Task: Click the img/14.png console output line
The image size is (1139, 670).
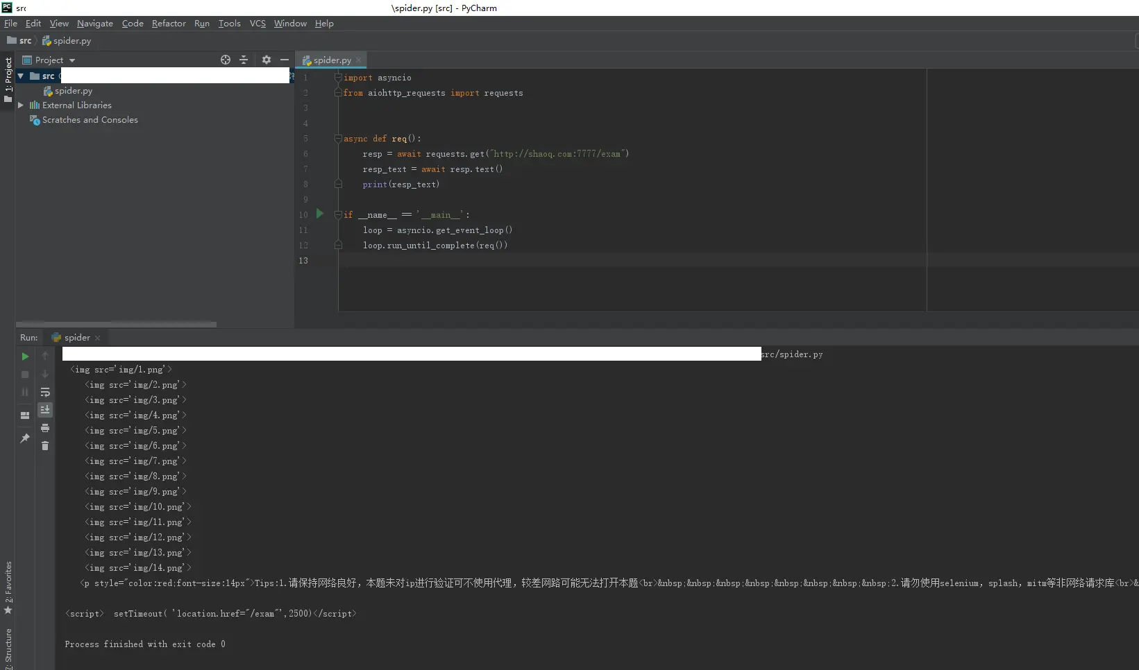Action: click(138, 568)
